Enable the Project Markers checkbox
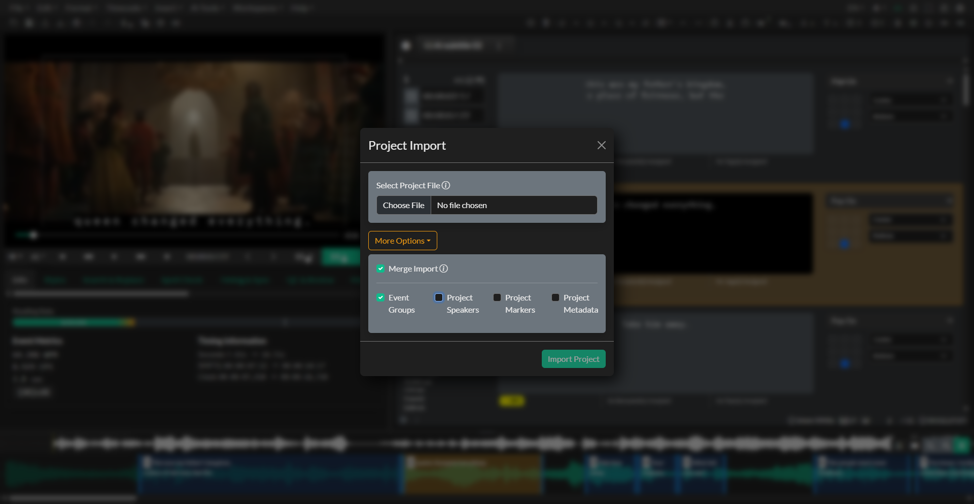 [x=497, y=297]
